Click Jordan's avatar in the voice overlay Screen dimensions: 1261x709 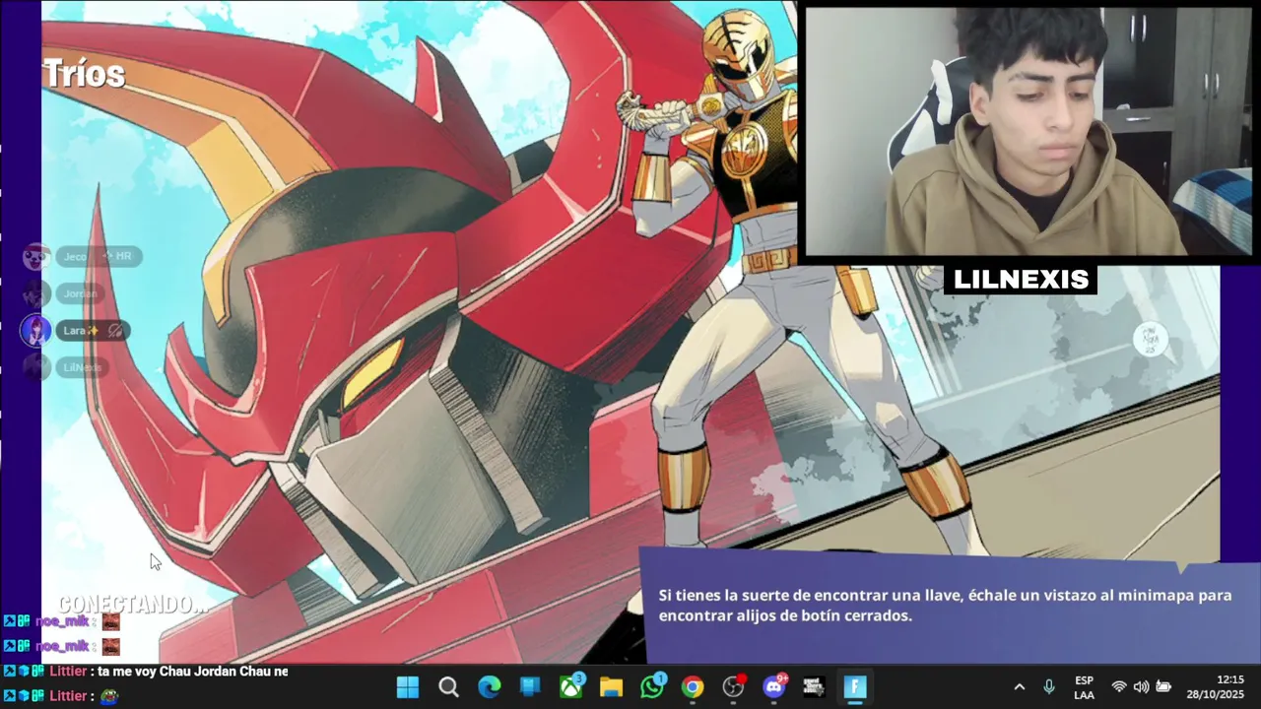click(x=36, y=293)
